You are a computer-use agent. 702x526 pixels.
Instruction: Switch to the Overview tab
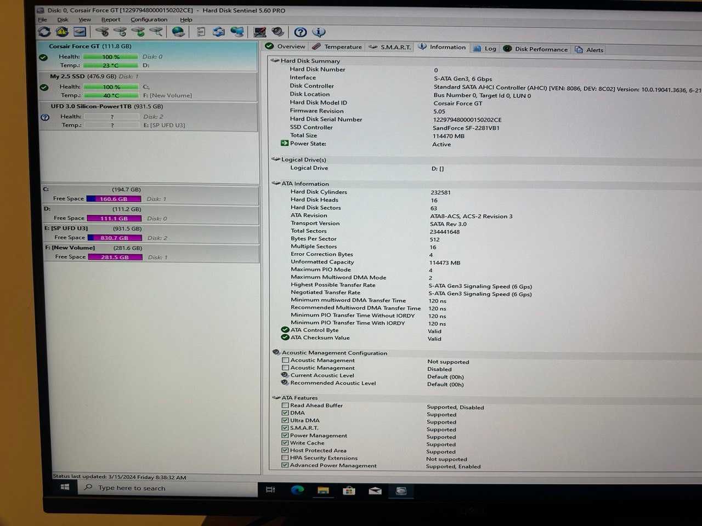[x=285, y=47]
